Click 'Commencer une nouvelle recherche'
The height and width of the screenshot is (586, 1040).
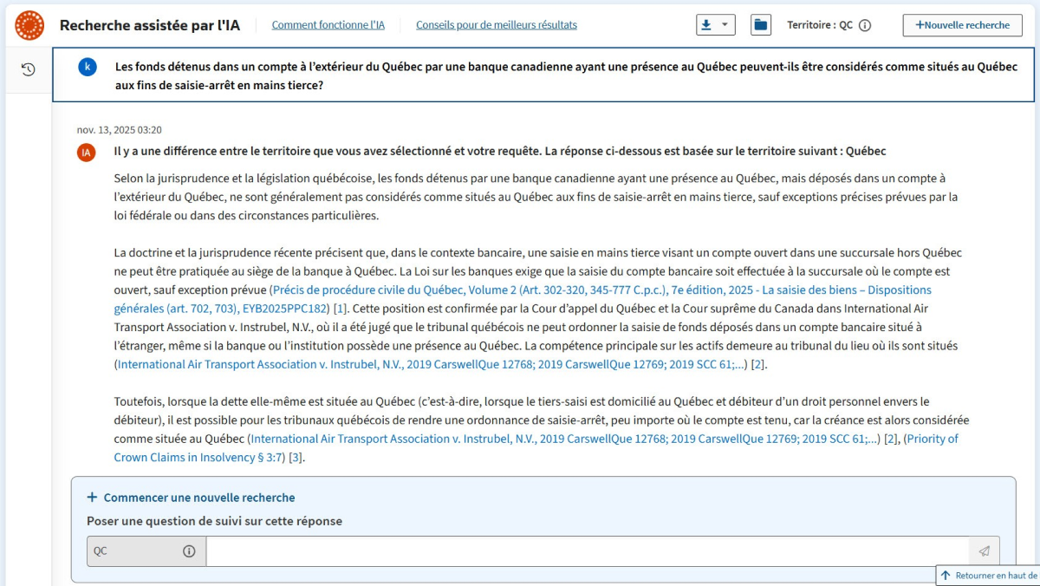(191, 498)
